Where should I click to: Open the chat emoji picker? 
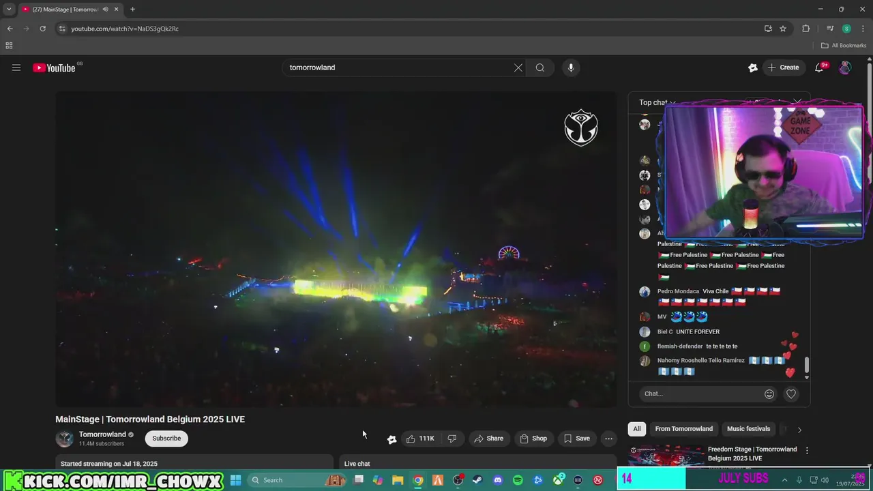[769, 393]
